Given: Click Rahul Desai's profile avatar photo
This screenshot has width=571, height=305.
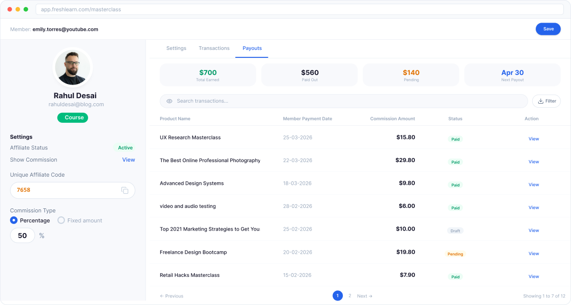Looking at the screenshot, I should point(73,67).
